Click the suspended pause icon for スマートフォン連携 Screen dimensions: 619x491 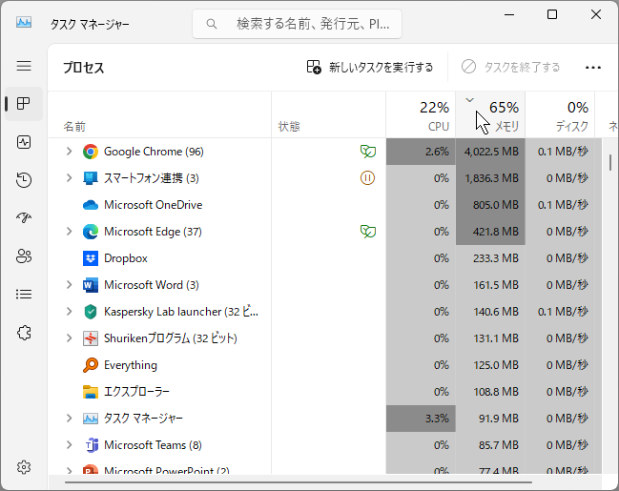pos(367,178)
